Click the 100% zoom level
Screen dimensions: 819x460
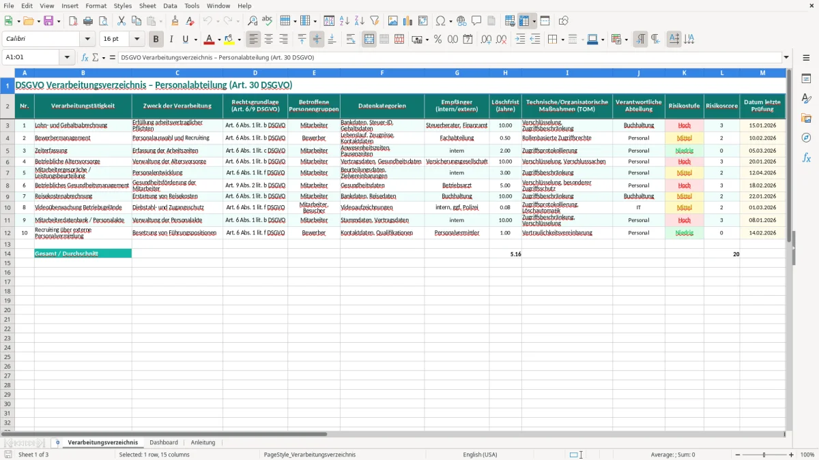pos(807,455)
